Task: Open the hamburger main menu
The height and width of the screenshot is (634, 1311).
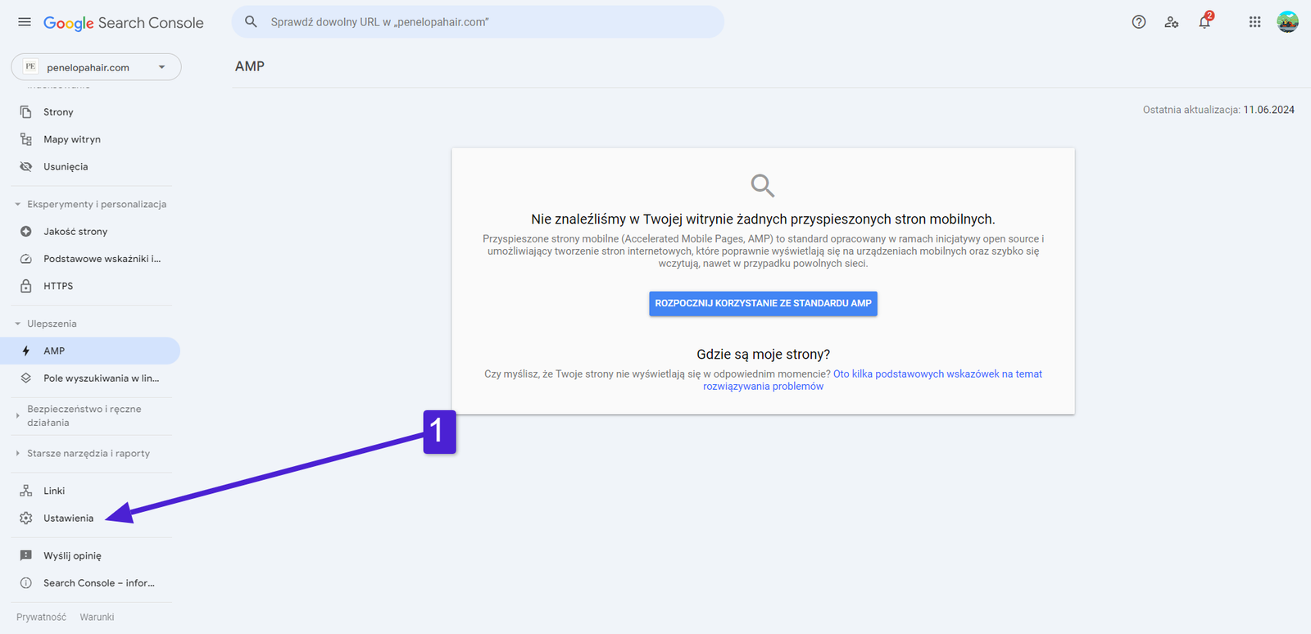Action: 25,22
